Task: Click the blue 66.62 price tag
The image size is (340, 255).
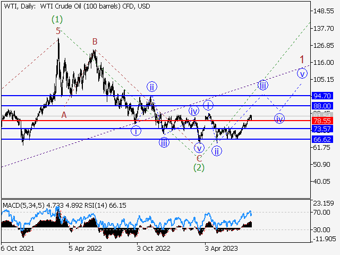Action: pyautogui.click(x=322, y=139)
